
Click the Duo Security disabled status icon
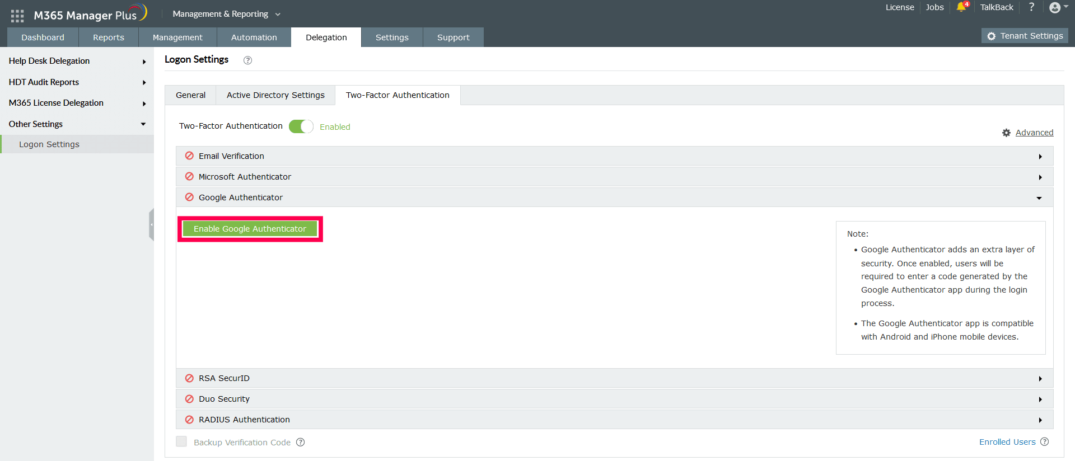point(189,398)
